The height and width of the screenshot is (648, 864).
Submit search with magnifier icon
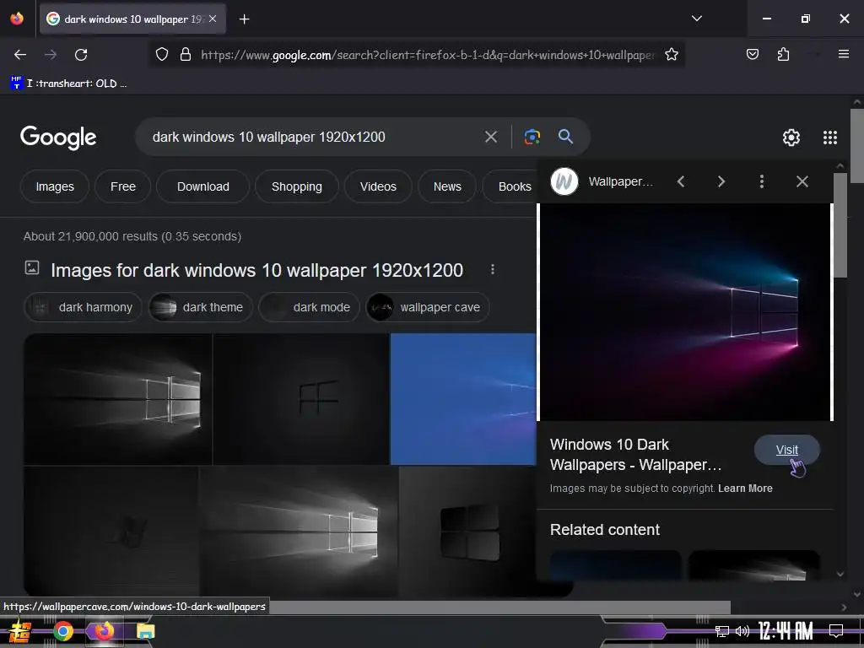pos(565,137)
